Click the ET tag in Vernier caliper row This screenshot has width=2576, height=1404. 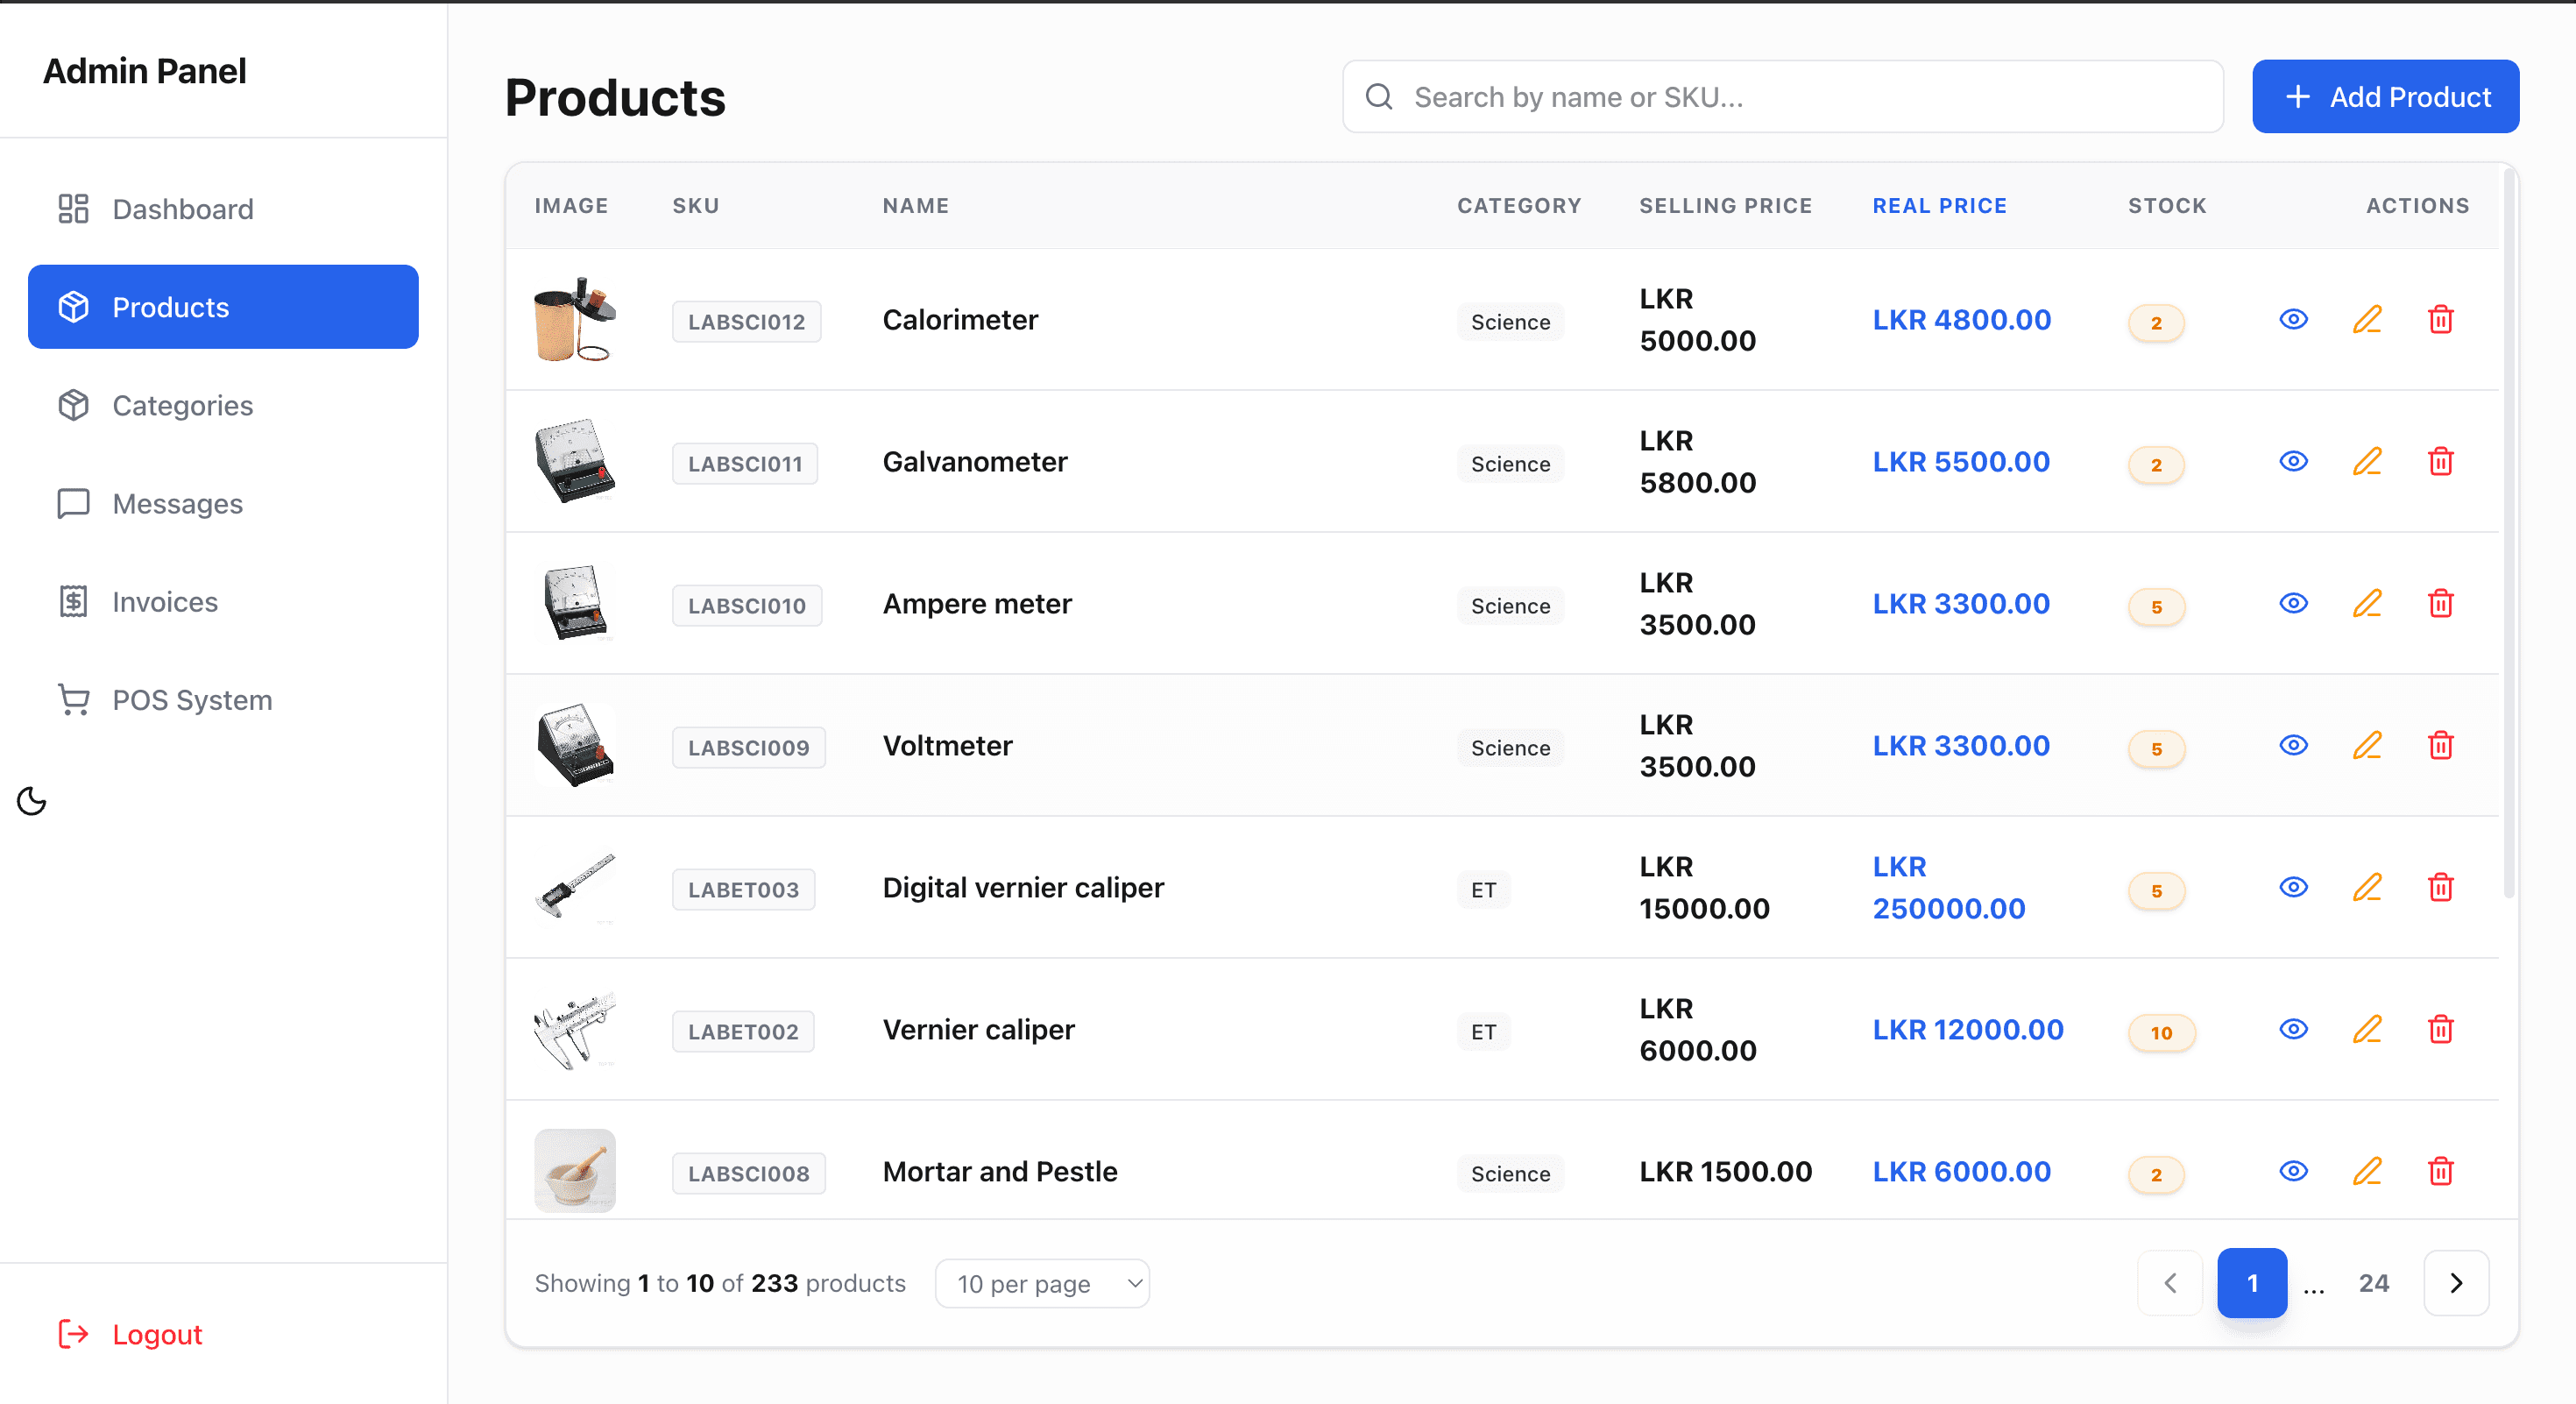(1483, 1032)
